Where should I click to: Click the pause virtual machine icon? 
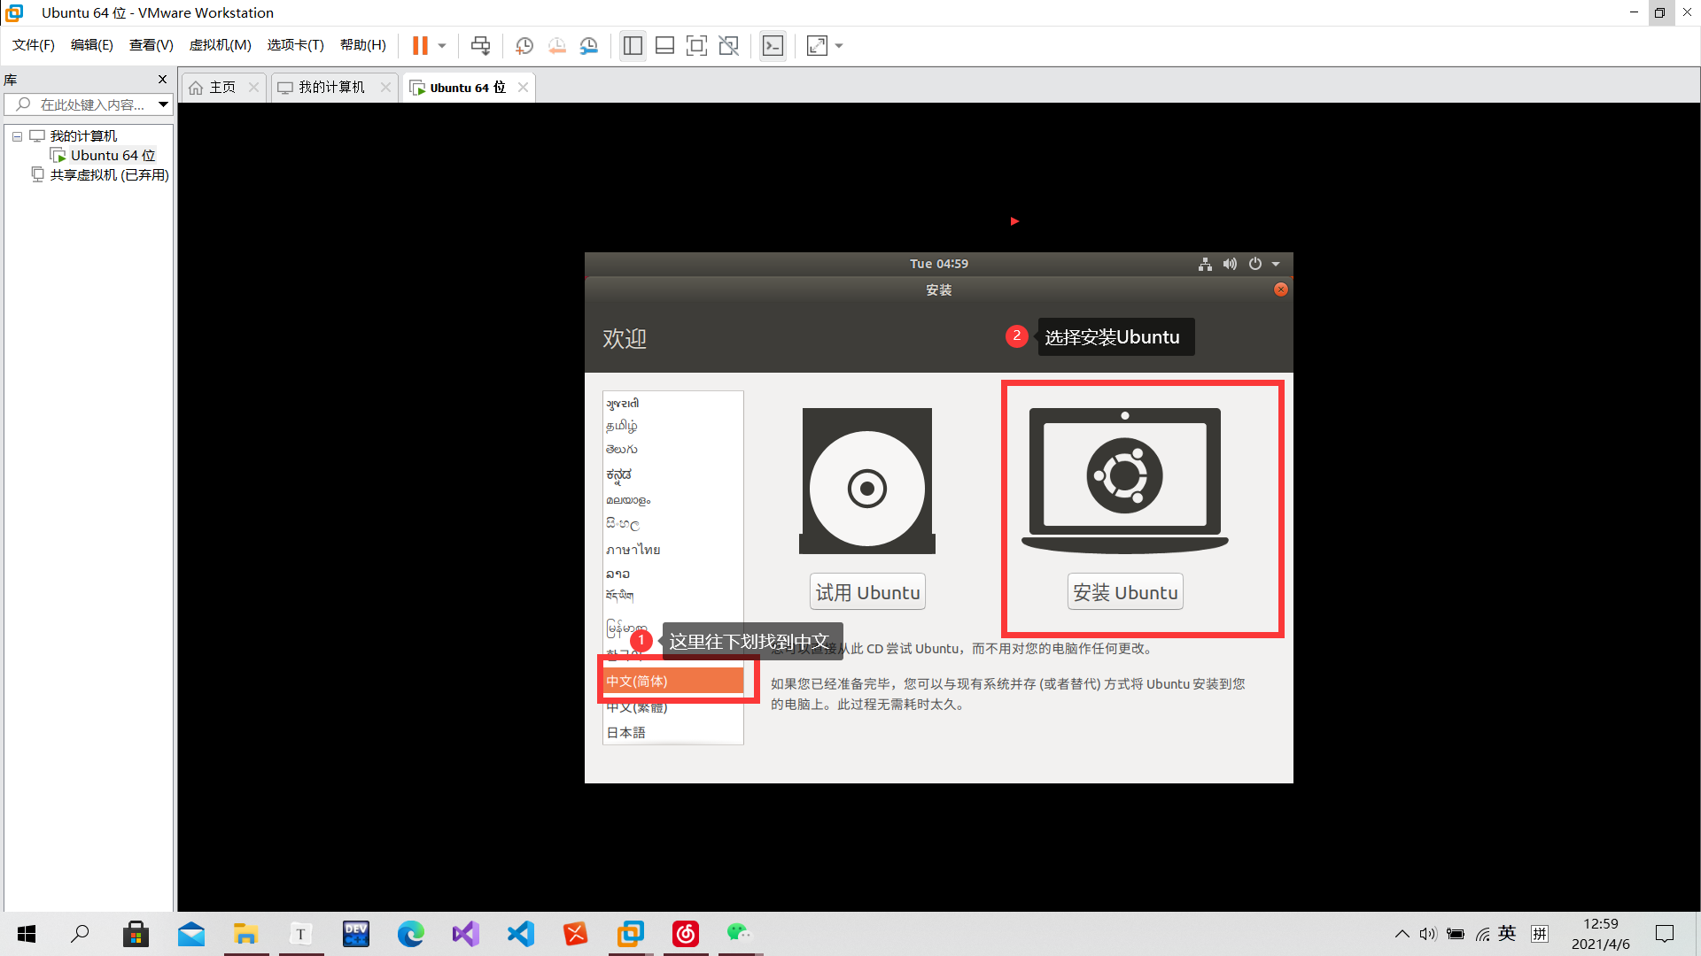click(420, 46)
